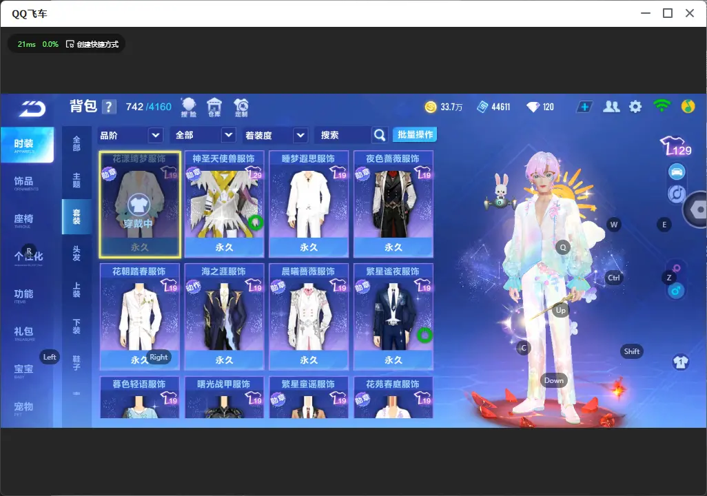The height and width of the screenshot is (496, 707).
Task: Select the 花漾绮梦服饰 outfit card
Action: pyautogui.click(x=140, y=205)
